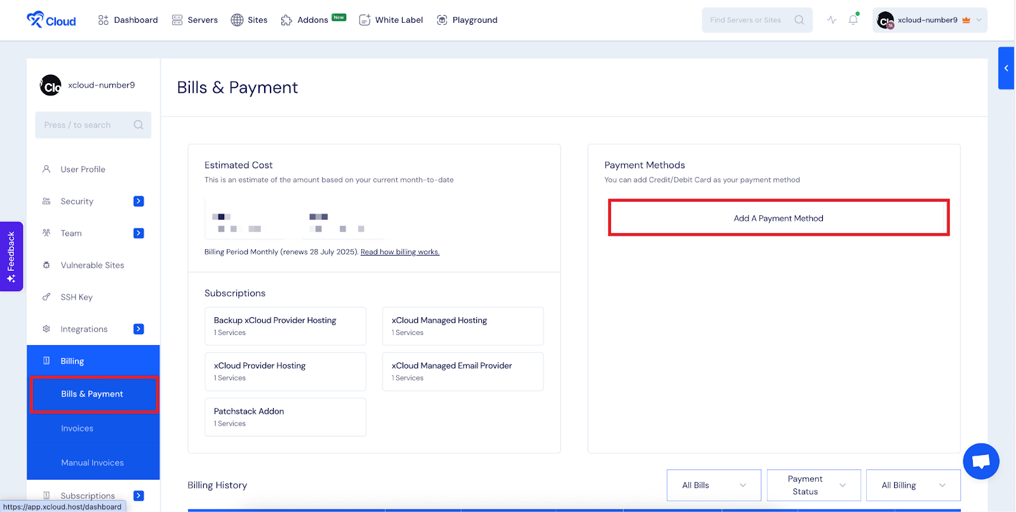Select Invoices in the Billing submenu
Image resolution: width=1016 pixels, height=512 pixels.
click(77, 428)
